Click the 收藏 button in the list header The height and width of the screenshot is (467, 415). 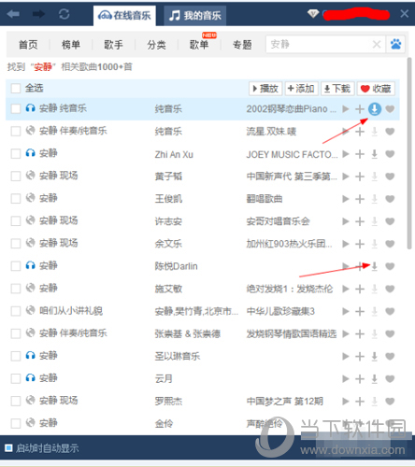[x=376, y=89]
